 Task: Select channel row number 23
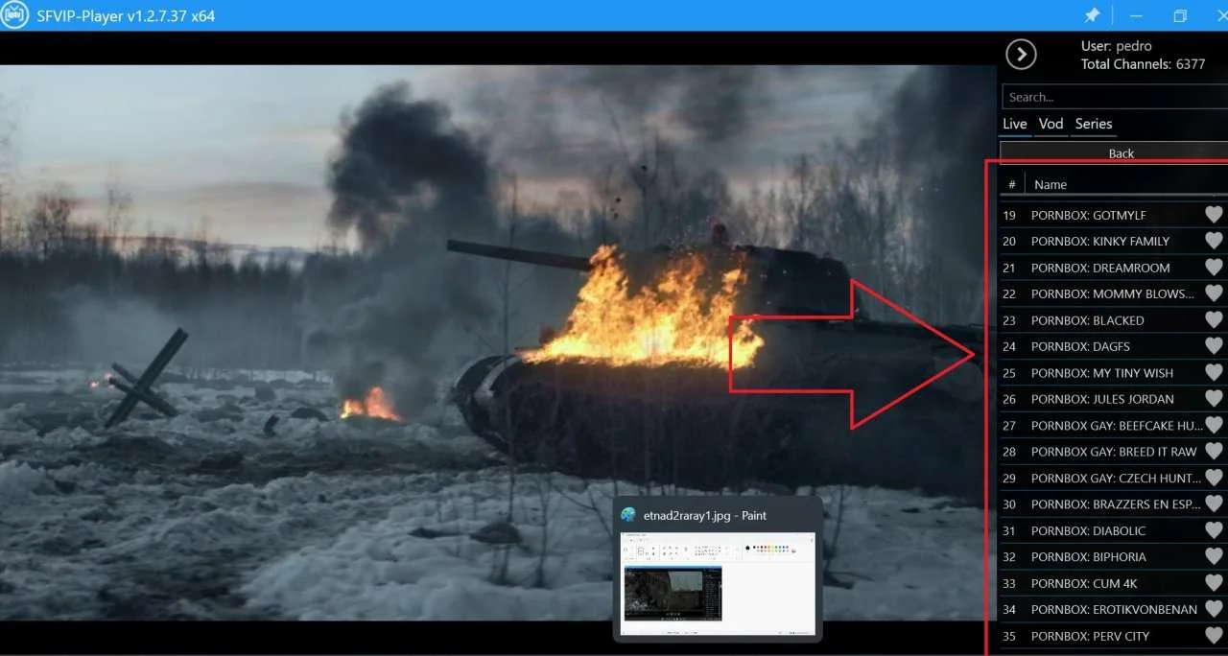1113,320
